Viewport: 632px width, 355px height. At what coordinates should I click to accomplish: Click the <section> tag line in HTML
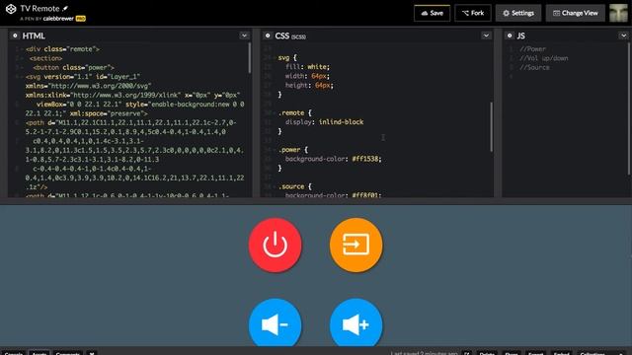click(45, 58)
